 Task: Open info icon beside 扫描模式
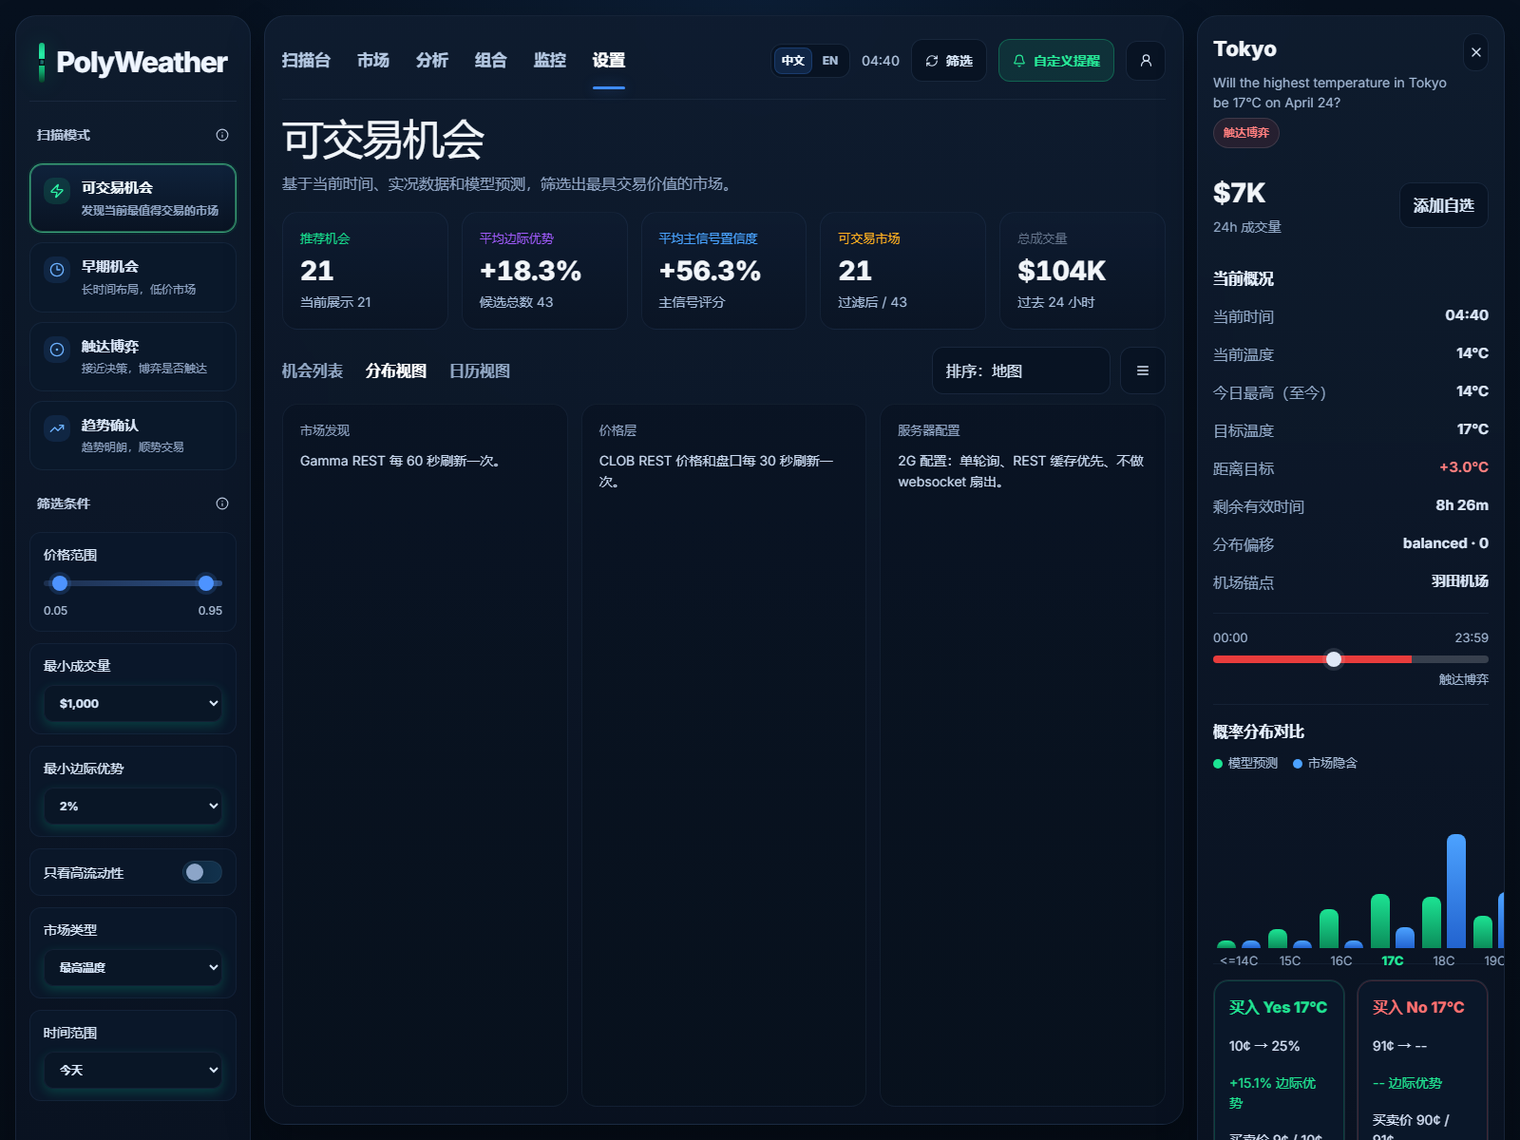[222, 135]
